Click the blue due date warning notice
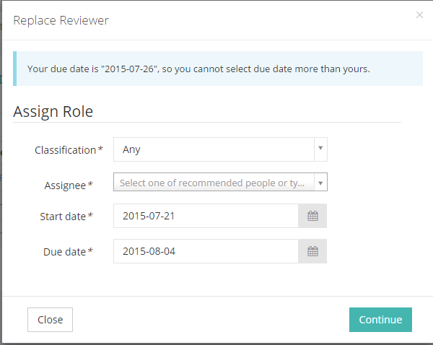The width and height of the screenshot is (433, 345). [x=218, y=69]
